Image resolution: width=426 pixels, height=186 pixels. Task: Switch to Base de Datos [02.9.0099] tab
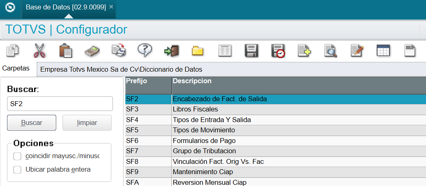[65, 7]
